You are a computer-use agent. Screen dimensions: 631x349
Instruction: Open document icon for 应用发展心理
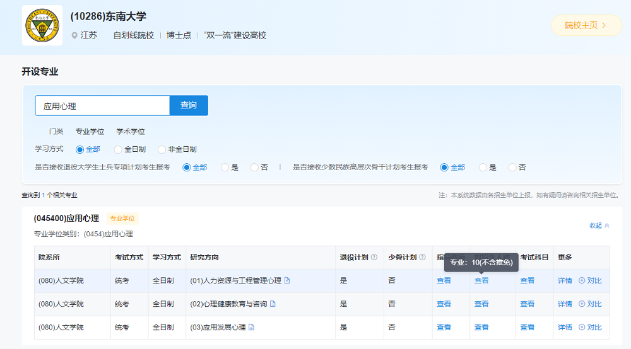252,327
